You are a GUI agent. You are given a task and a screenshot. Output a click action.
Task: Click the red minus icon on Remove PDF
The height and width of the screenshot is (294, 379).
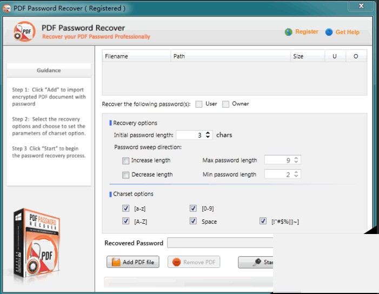pyautogui.click(x=176, y=262)
